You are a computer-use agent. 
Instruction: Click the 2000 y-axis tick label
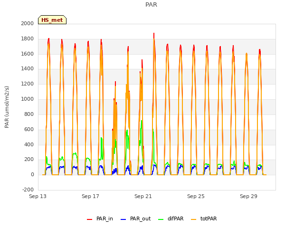(28, 23)
